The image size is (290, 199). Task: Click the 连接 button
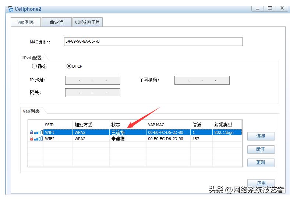click(261, 136)
